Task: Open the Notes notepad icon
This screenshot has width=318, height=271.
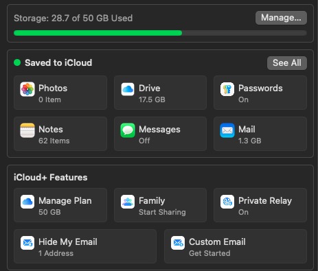Action: (27, 130)
